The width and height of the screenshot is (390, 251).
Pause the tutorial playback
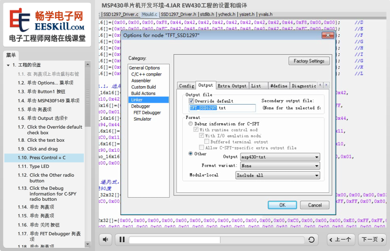(x=122, y=240)
